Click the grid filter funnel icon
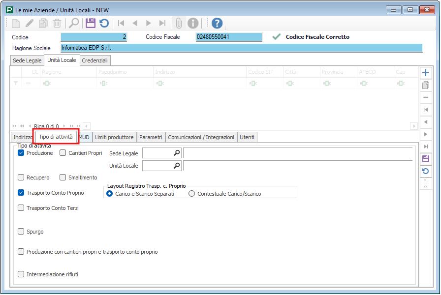 pos(16,83)
